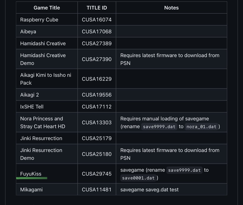Image resolution: width=243 pixels, height=205 pixels.
Task: Click the CUSA16074 title ID
Action: (97, 20)
